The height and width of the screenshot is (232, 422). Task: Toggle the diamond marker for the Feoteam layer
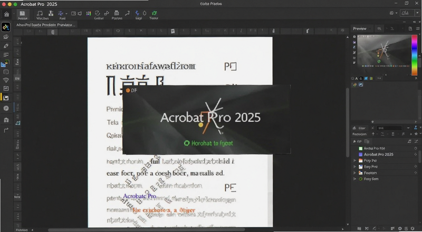(x=416, y=173)
